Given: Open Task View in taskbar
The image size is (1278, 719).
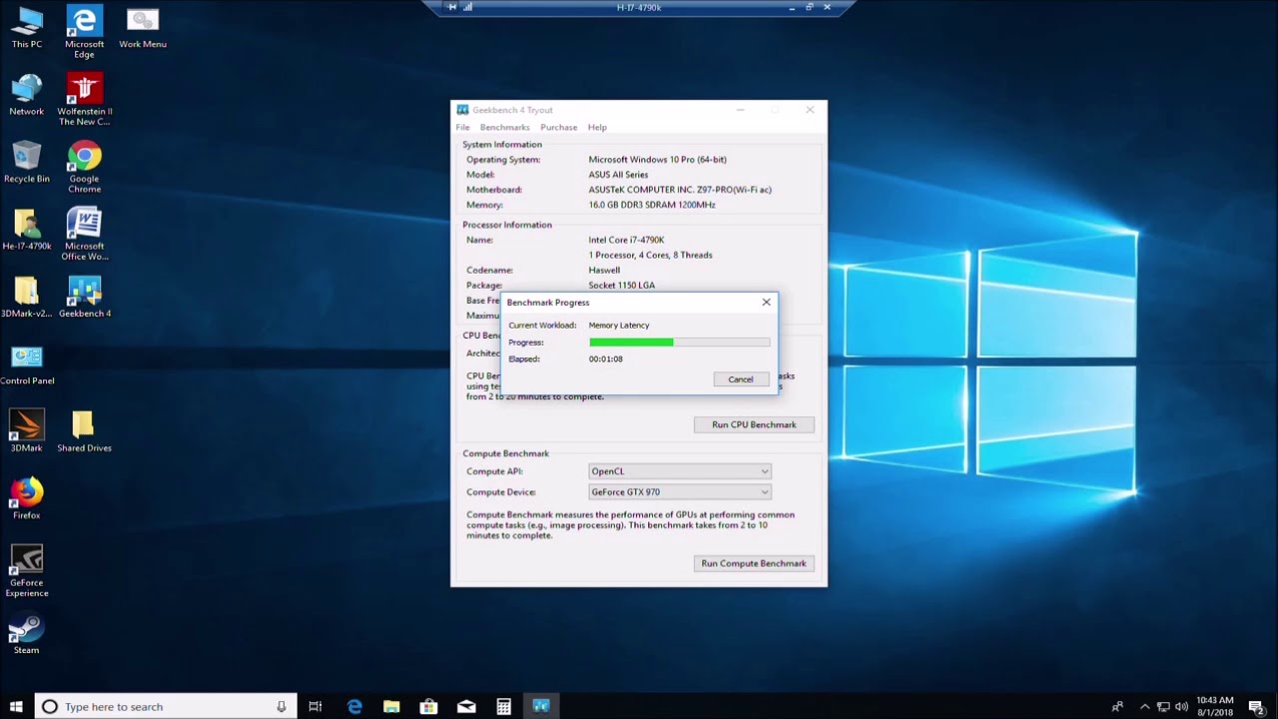Looking at the screenshot, I should pos(316,706).
